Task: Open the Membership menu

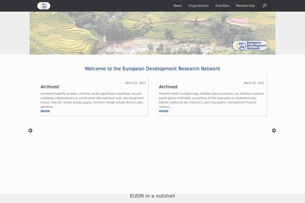Action: pyautogui.click(x=245, y=6)
